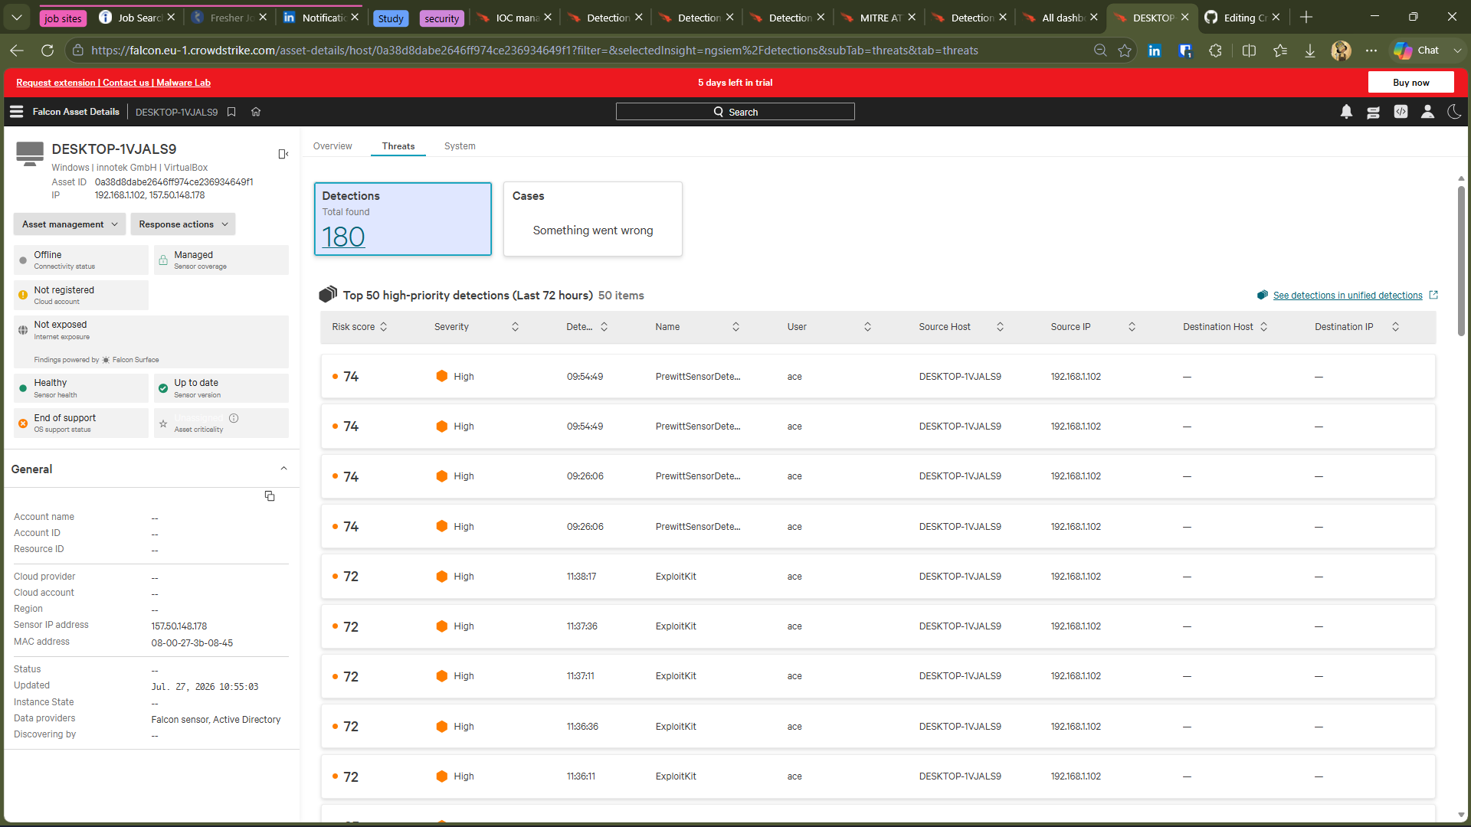Open Copilot Chat in browser
Screen dimensions: 1471x827
click(x=1417, y=51)
